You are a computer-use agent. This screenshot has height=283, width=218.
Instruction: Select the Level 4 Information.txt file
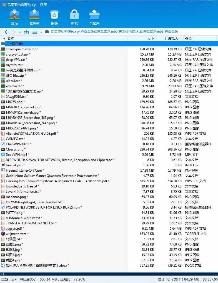pos(22,192)
